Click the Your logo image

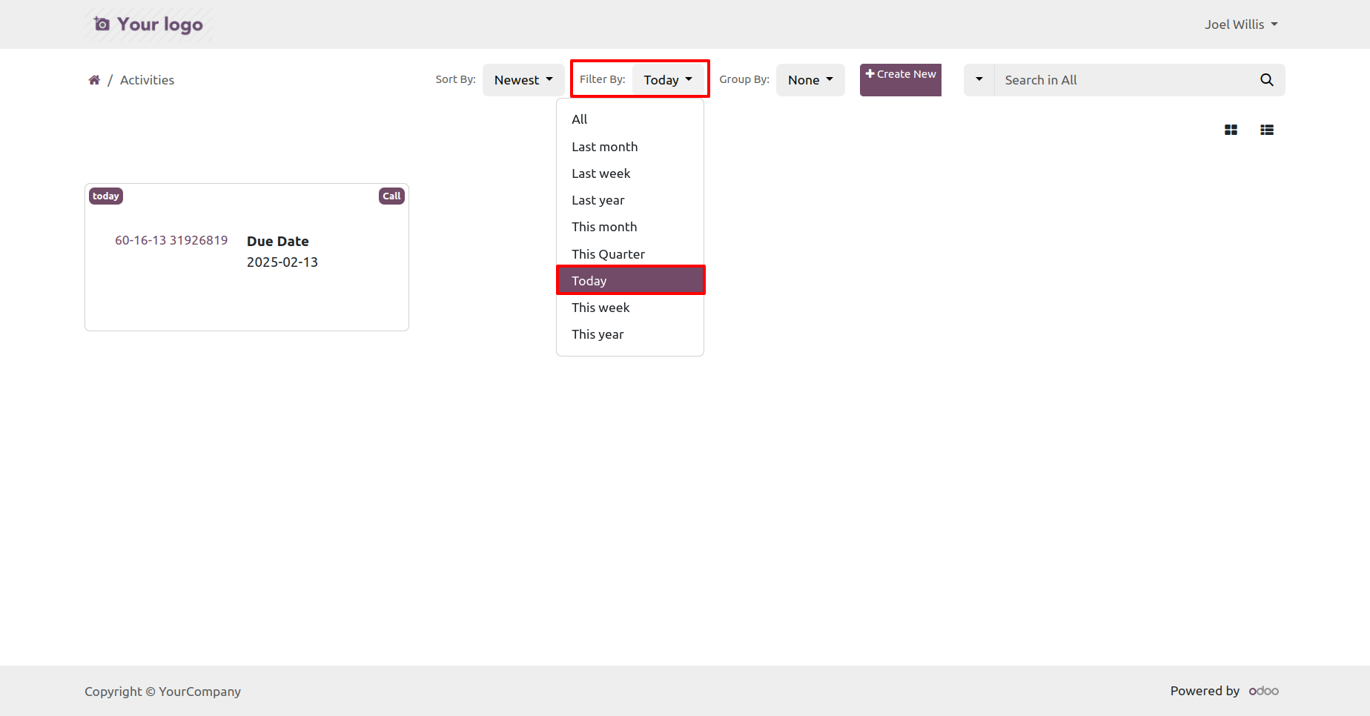pyautogui.click(x=148, y=24)
